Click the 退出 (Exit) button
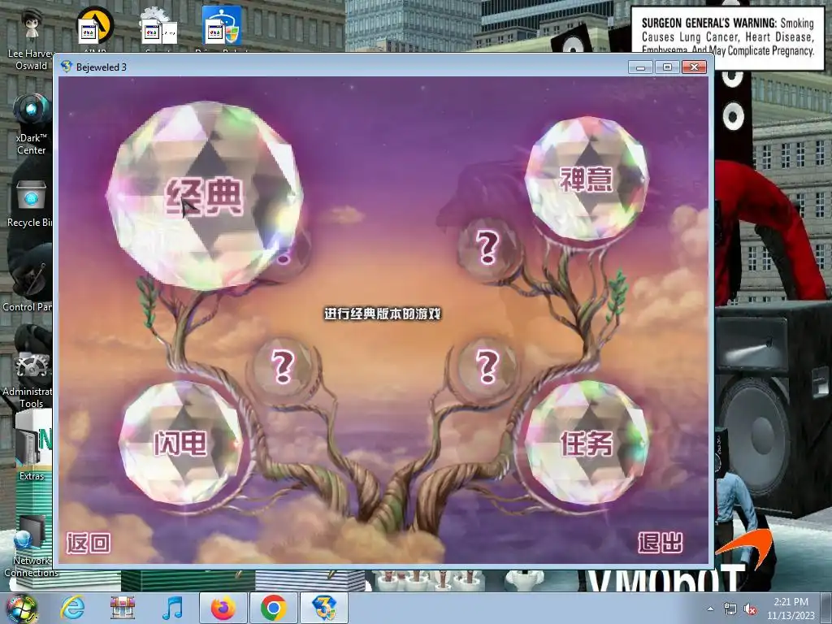This screenshot has height=624, width=832. point(660,543)
